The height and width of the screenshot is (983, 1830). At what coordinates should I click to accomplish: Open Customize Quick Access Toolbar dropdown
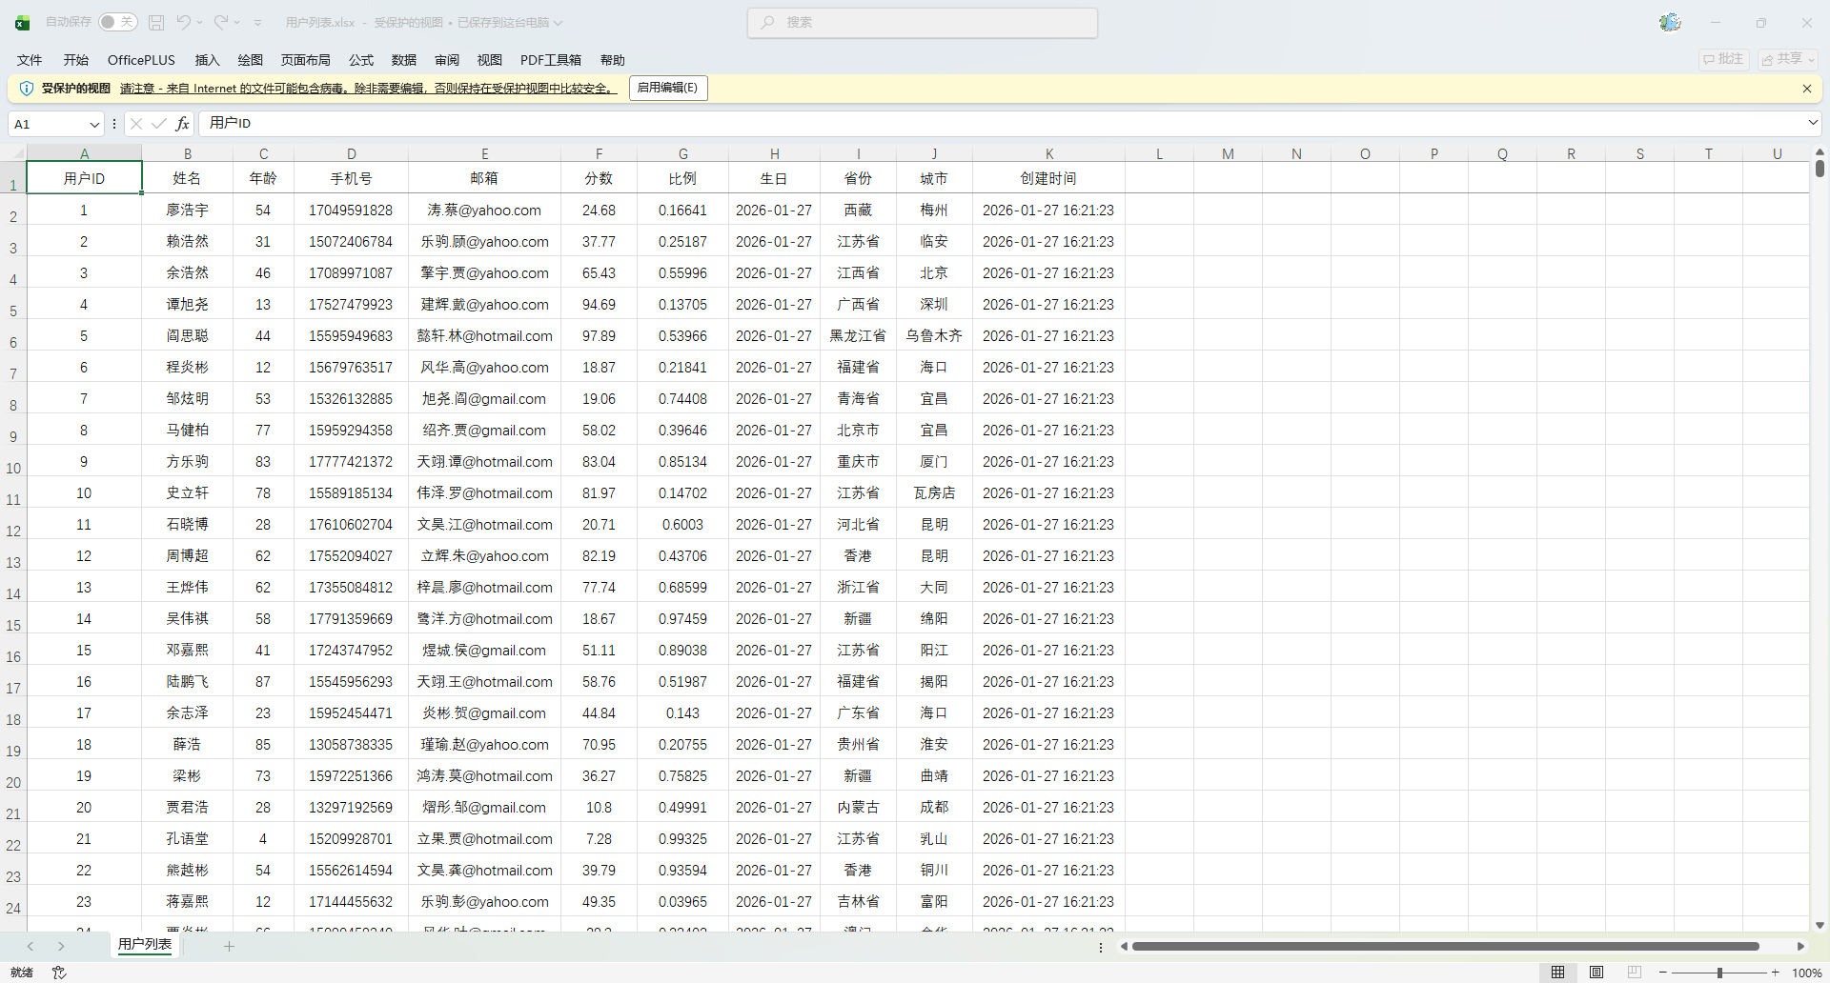pyautogui.click(x=257, y=22)
